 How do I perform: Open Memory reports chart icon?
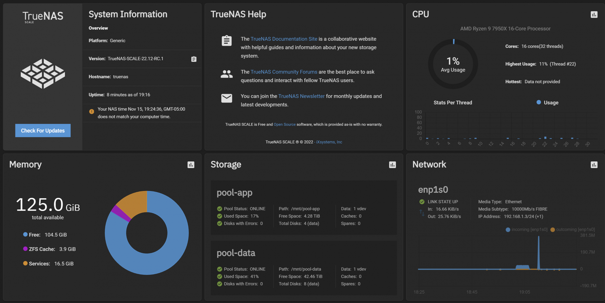coord(191,165)
